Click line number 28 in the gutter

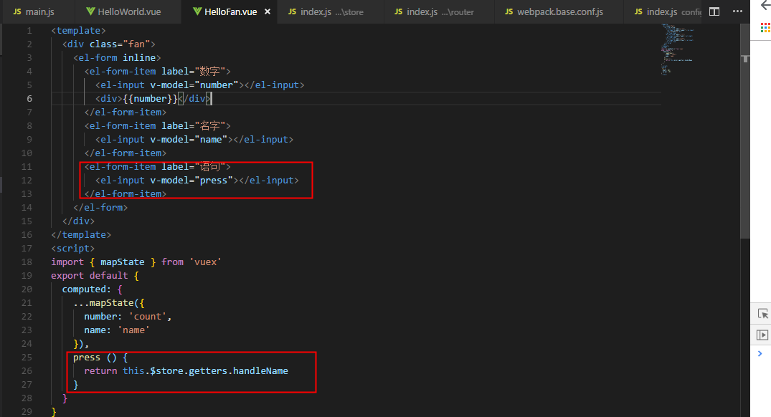[x=27, y=398]
